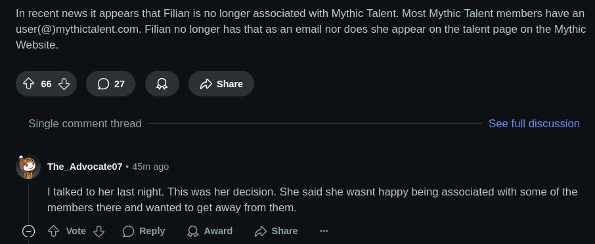Open The_Advocate07 avatar image
The width and height of the screenshot is (595, 244).
tap(28, 167)
